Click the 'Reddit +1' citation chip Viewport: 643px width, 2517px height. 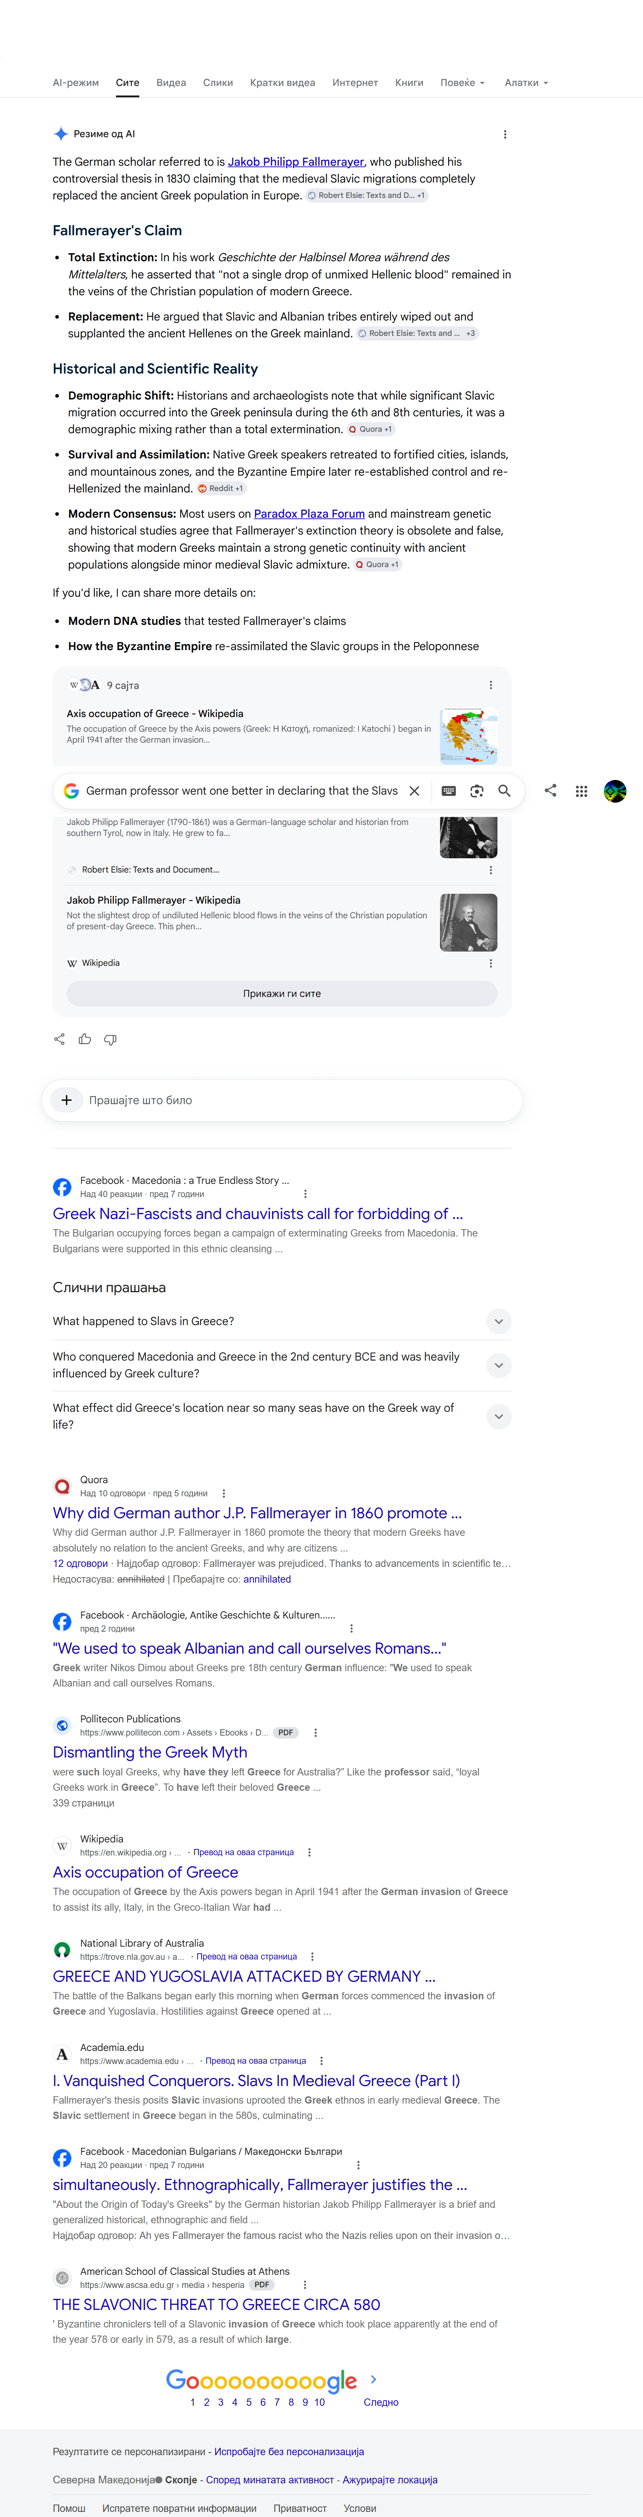tap(221, 488)
